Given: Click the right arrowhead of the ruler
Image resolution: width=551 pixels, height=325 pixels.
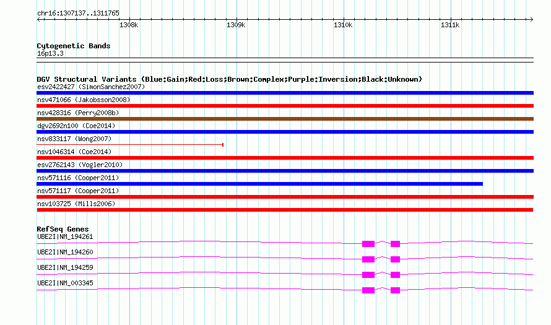Looking at the screenshot, I should pyautogui.click(x=531, y=19).
